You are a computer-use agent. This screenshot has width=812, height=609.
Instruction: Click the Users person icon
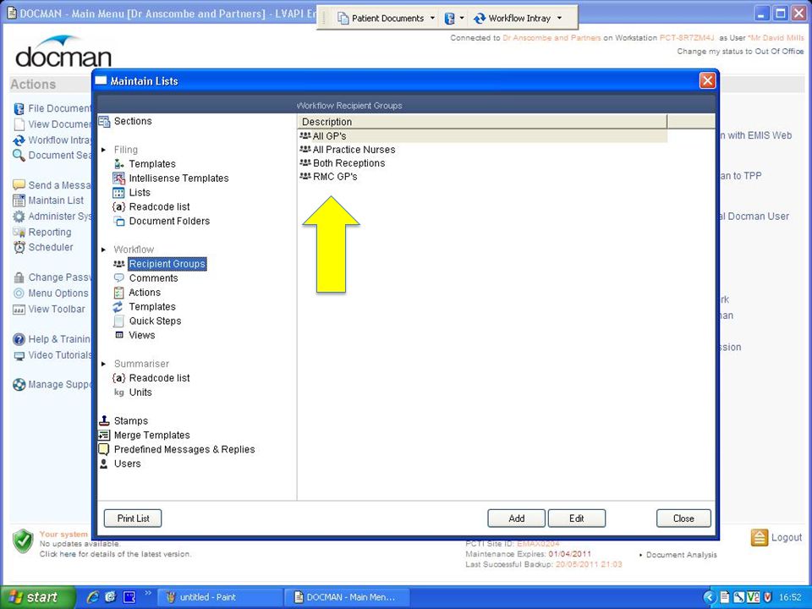click(x=104, y=464)
